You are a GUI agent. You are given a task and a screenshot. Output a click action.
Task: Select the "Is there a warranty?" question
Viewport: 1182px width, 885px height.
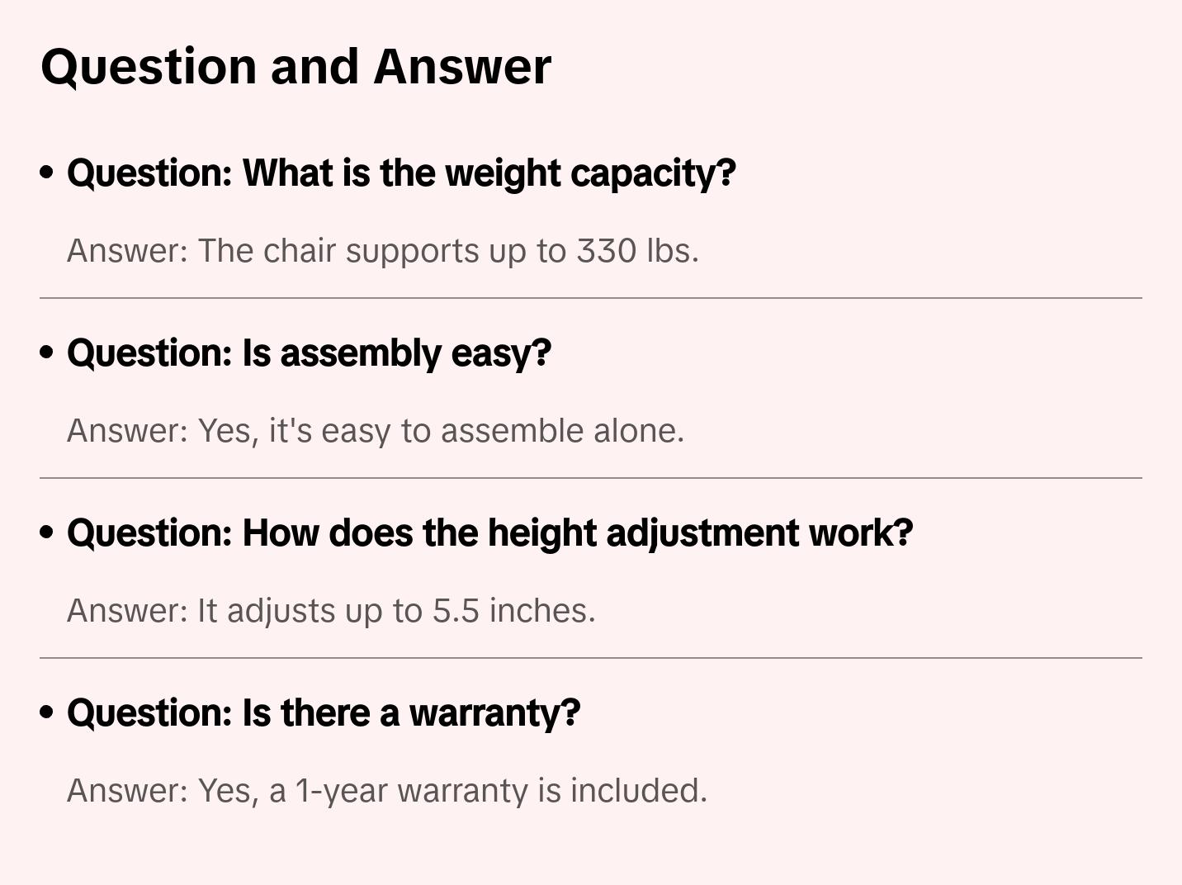[x=324, y=713]
